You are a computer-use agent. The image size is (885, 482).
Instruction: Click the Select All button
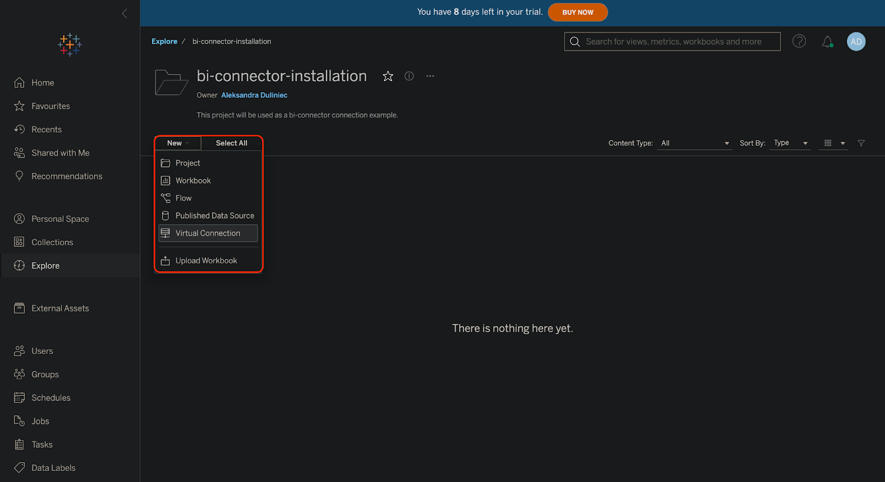pyautogui.click(x=231, y=143)
